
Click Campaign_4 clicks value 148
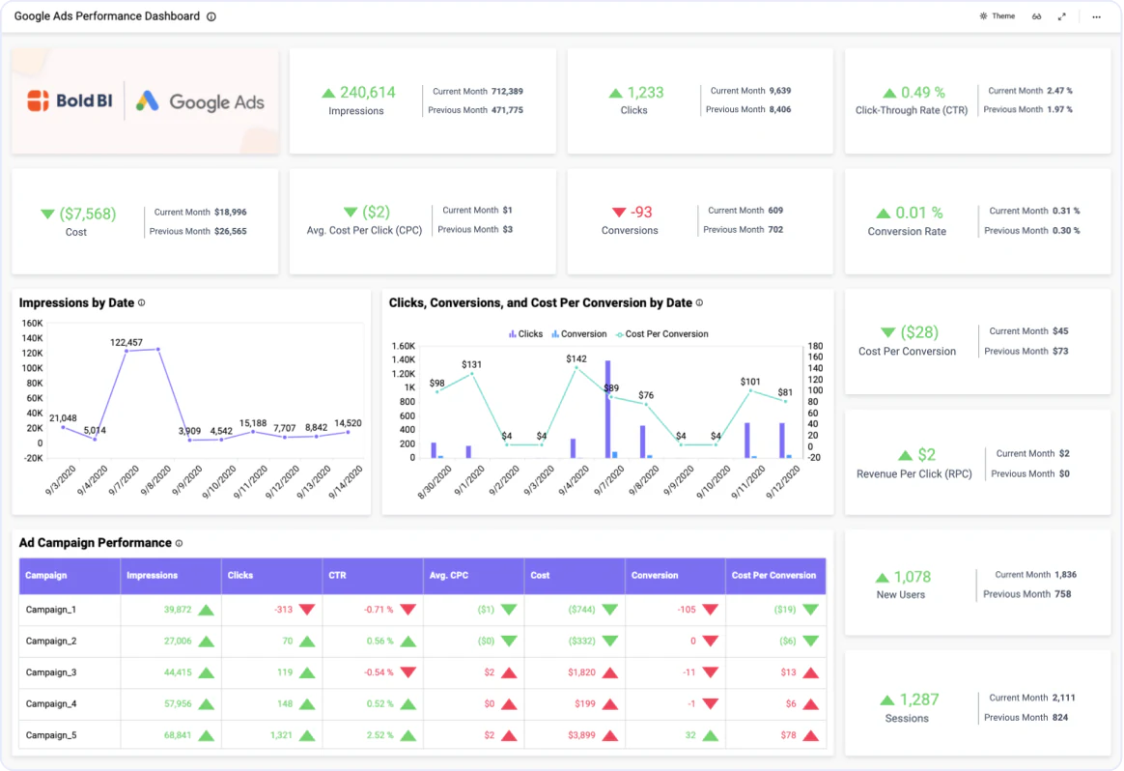[x=285, y=703]
